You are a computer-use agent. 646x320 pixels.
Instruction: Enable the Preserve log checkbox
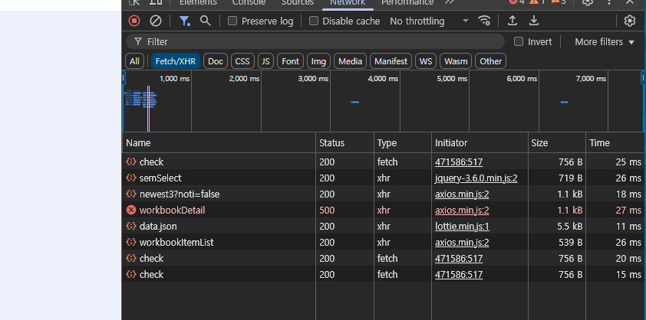(232, 21)
